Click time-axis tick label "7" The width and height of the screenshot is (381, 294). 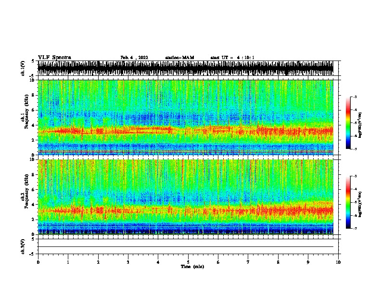pos(248,262)
